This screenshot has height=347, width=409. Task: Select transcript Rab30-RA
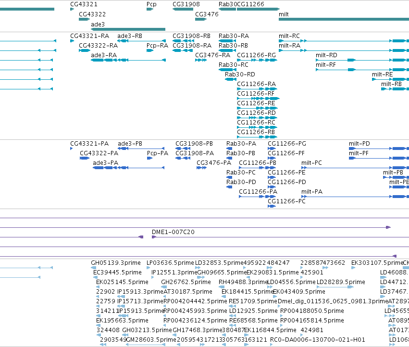click(227, 41)
